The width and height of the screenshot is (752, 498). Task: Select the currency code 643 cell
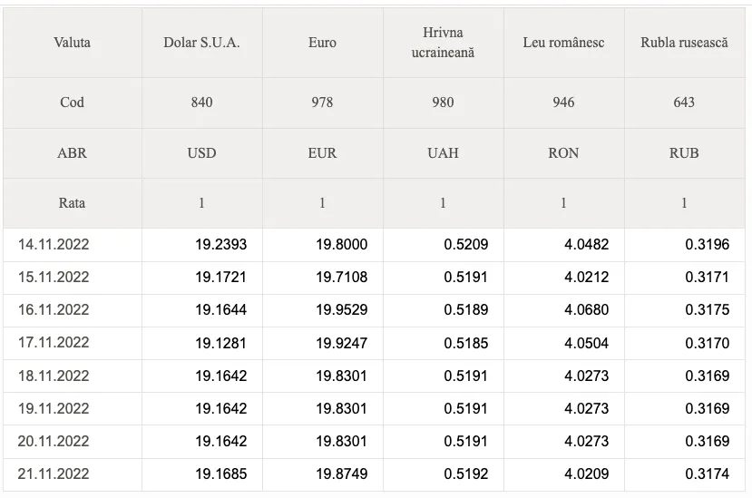tap(684, 103)
